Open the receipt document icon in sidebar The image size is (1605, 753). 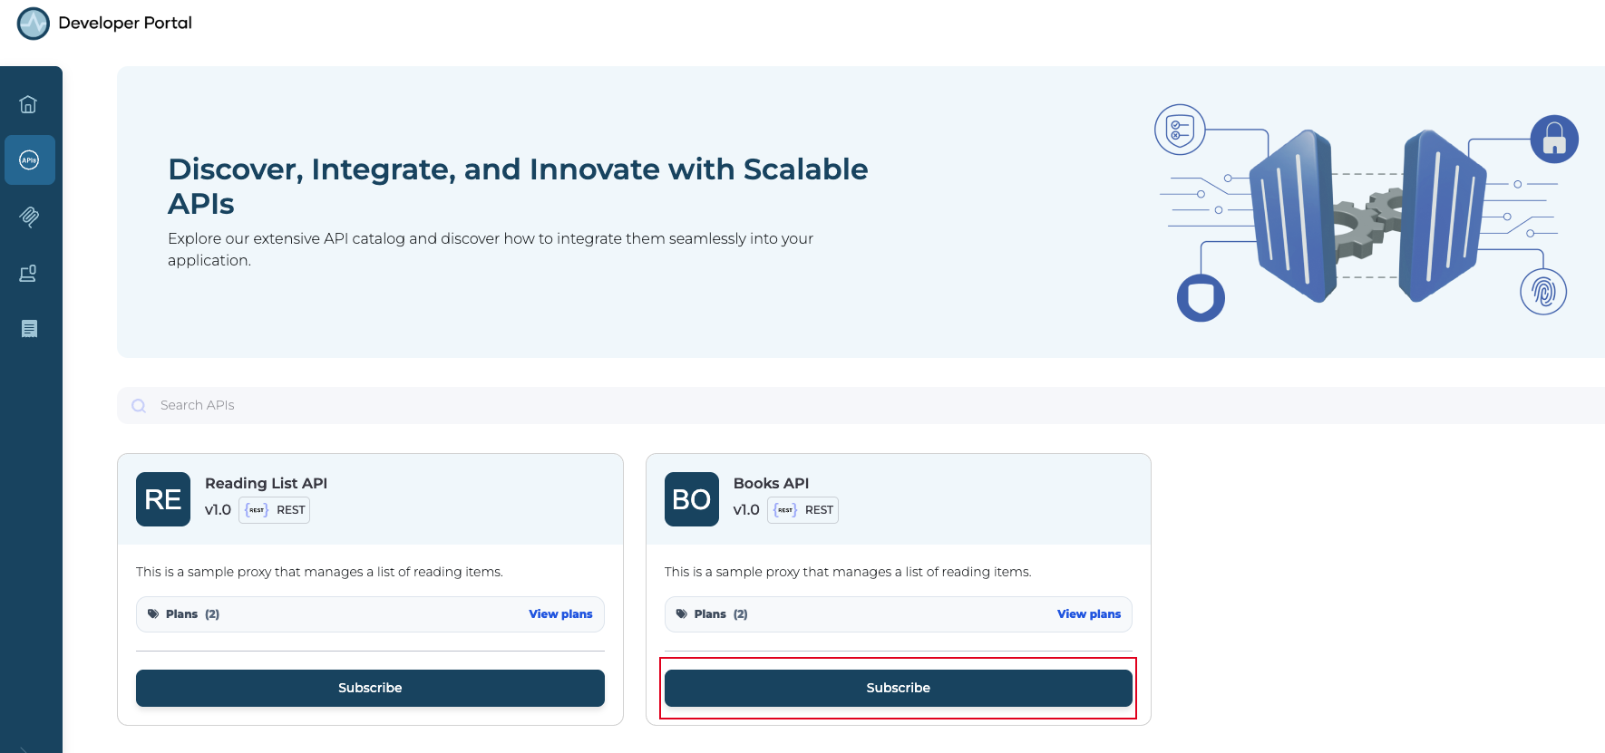(x=29, y=329)
